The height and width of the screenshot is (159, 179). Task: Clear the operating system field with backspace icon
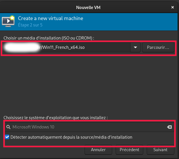point(169,127)
